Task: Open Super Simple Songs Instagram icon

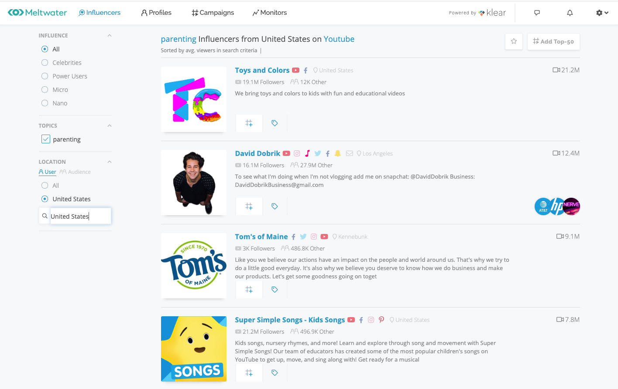Action: pos(371,320)
